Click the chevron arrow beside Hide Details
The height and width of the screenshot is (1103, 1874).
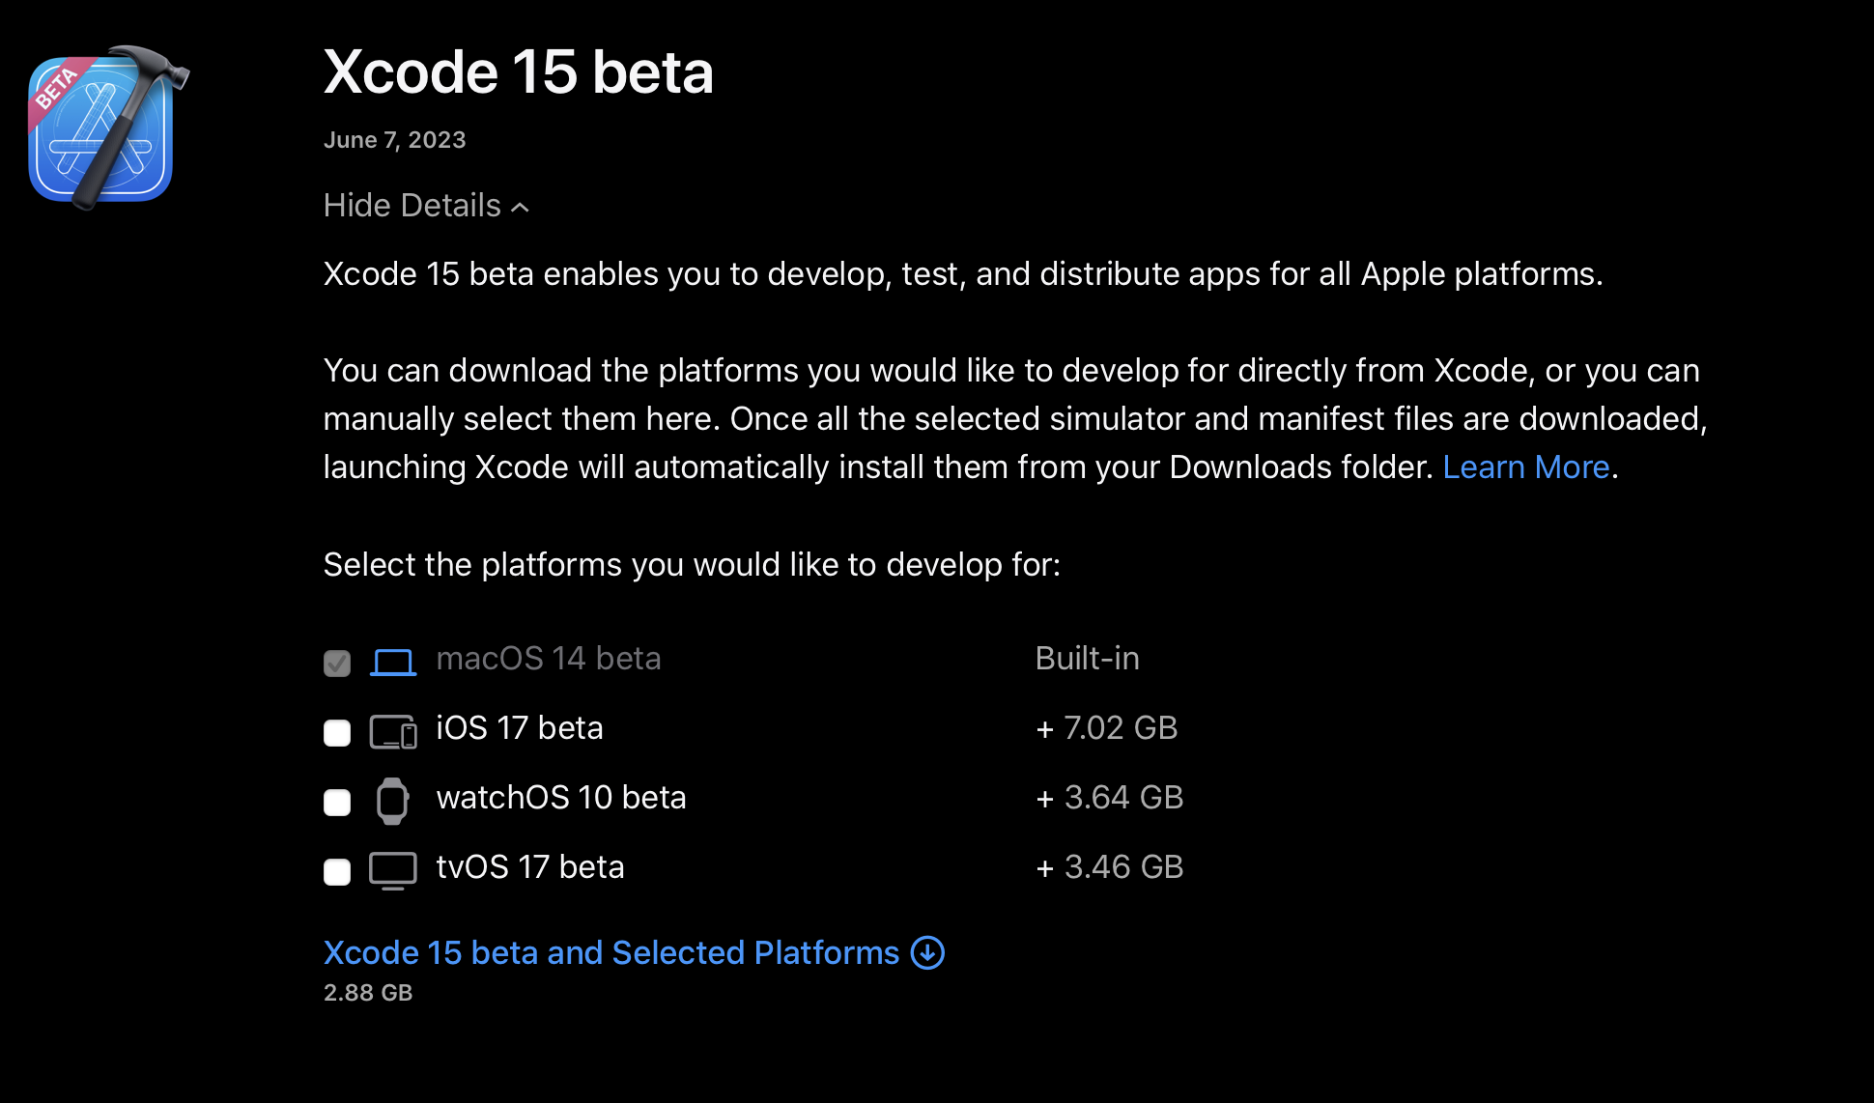[521, 208]
